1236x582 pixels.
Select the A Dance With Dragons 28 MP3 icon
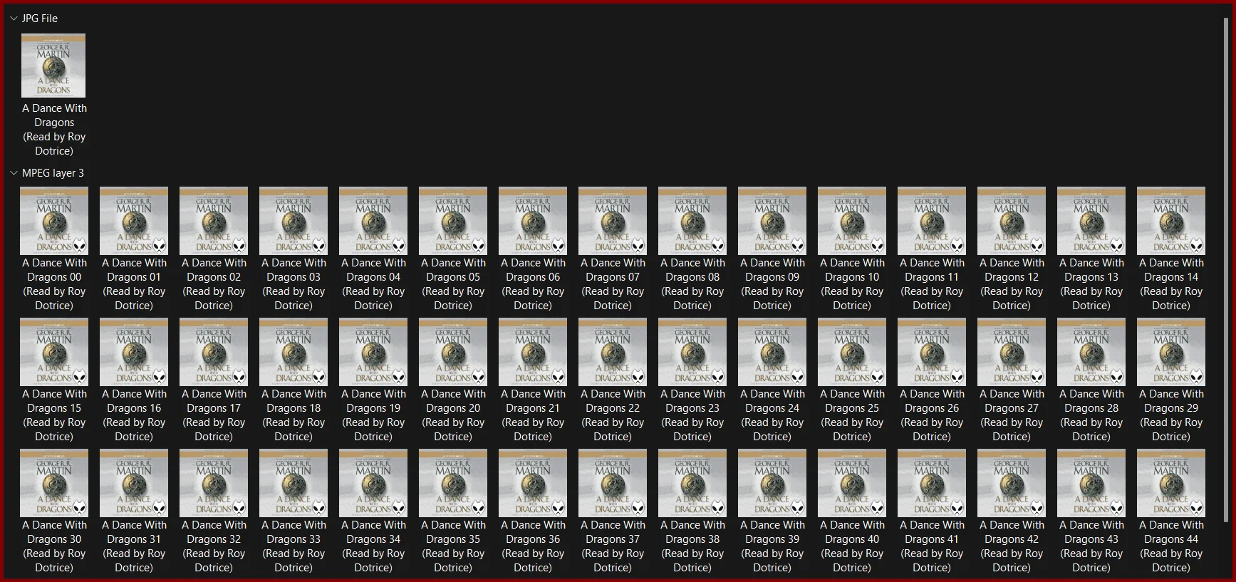click(x=1091, y=352)
